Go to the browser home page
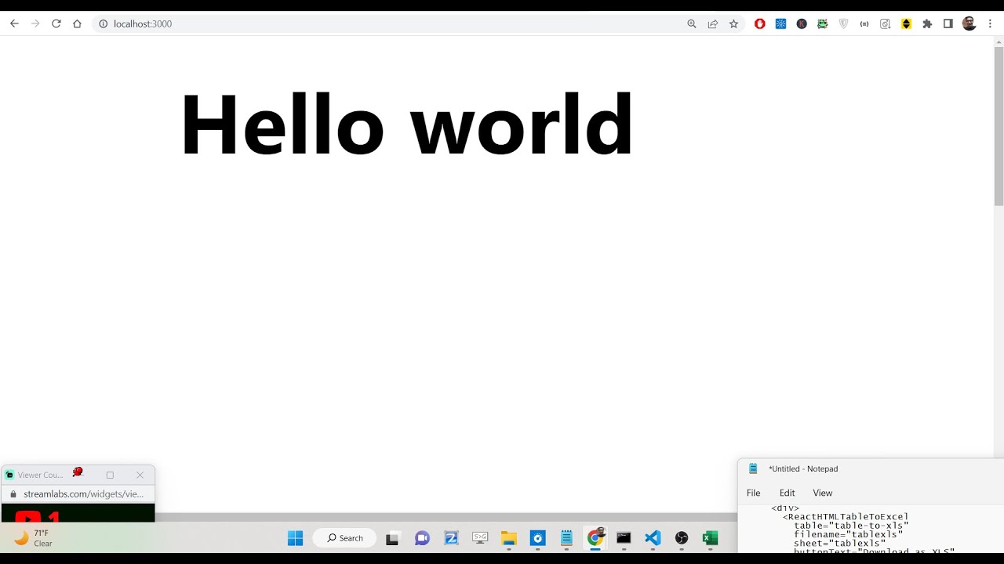The image size is (1004, 564). (77, 23)
